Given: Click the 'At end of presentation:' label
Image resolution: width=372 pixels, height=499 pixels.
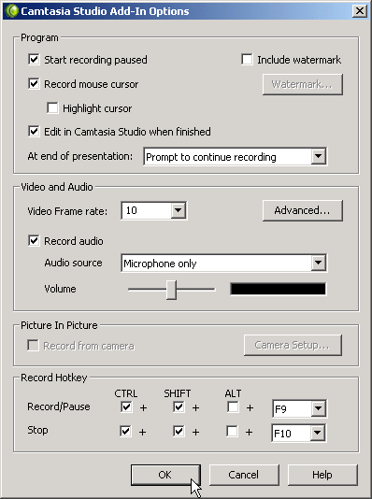Looking at the screenshot, I should 79,156.
